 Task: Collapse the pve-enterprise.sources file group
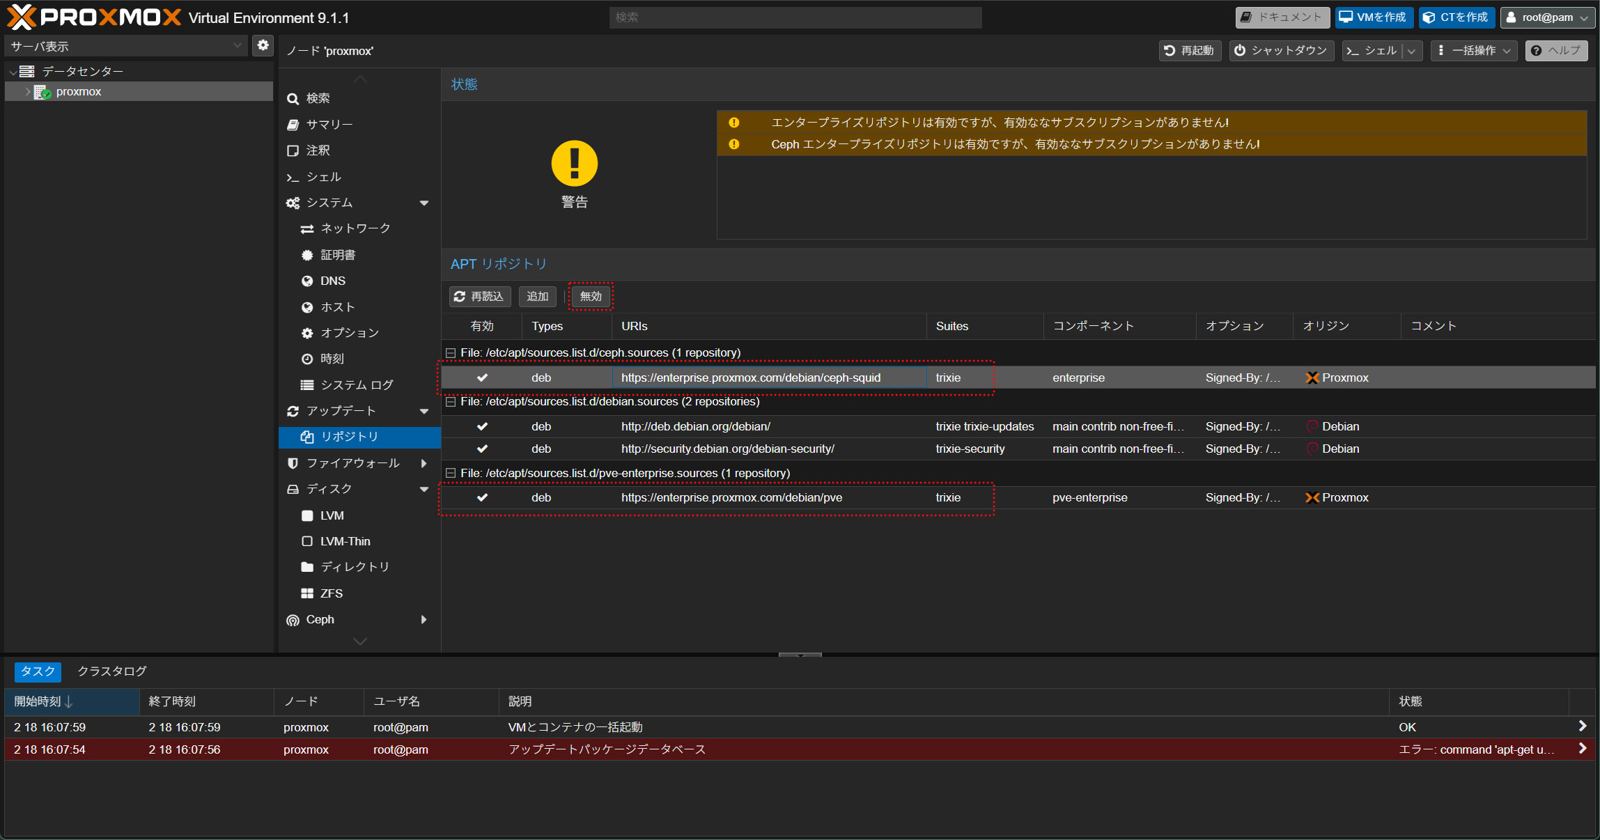(x=451, y=474)
